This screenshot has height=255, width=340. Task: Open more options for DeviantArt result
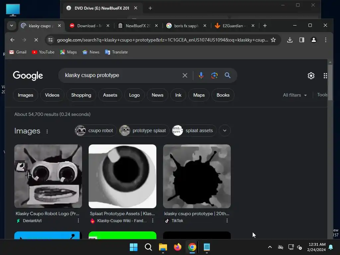pyautogui.click(x=78, y=220)
